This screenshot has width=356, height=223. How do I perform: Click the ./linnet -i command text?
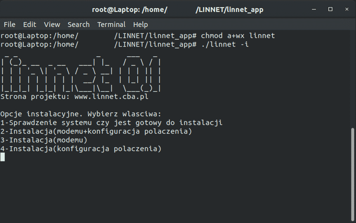tap(225, 44)
